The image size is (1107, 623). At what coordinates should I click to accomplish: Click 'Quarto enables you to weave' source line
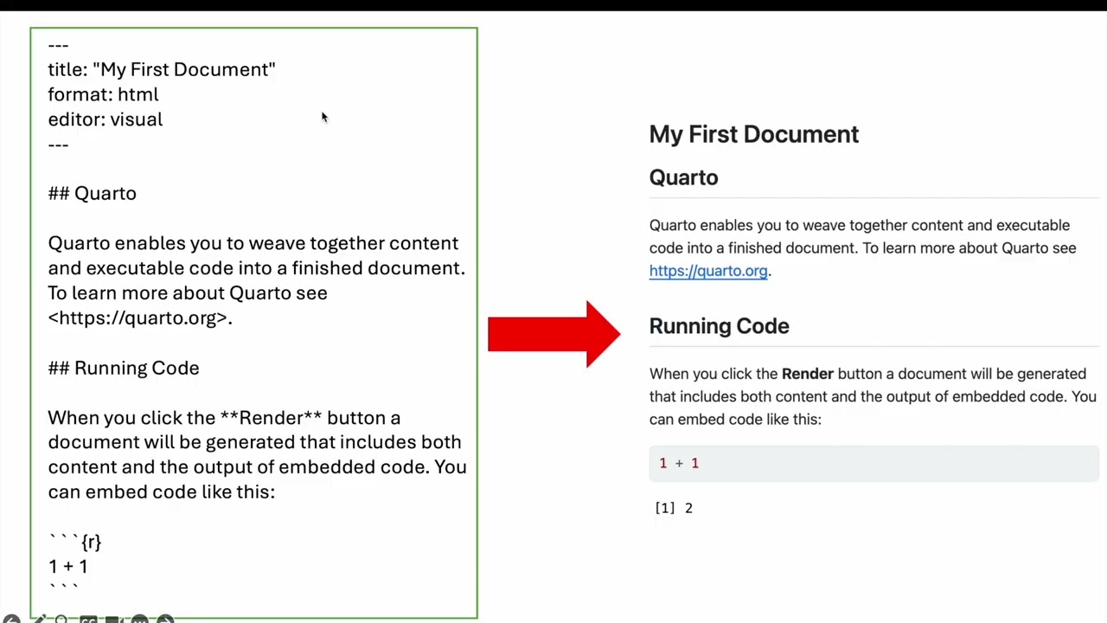coord(253,243)
